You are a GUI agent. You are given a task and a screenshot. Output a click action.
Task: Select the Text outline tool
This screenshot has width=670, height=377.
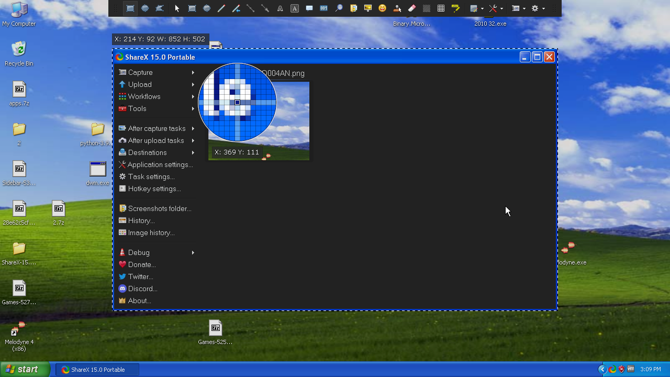280,8
